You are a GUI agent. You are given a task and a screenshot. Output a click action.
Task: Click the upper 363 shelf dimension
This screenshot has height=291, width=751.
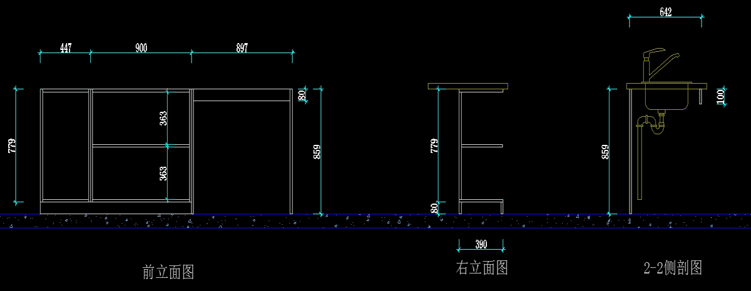163,119
